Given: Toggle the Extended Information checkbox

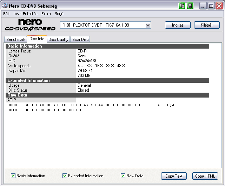Looking at the screenshot, I should click(x=65, y=176).
